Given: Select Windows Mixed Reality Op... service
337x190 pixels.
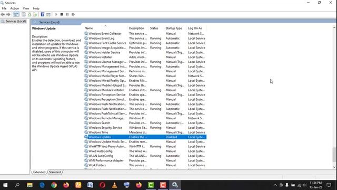Looking at the screenshot, I should click(x=145, y=81).
